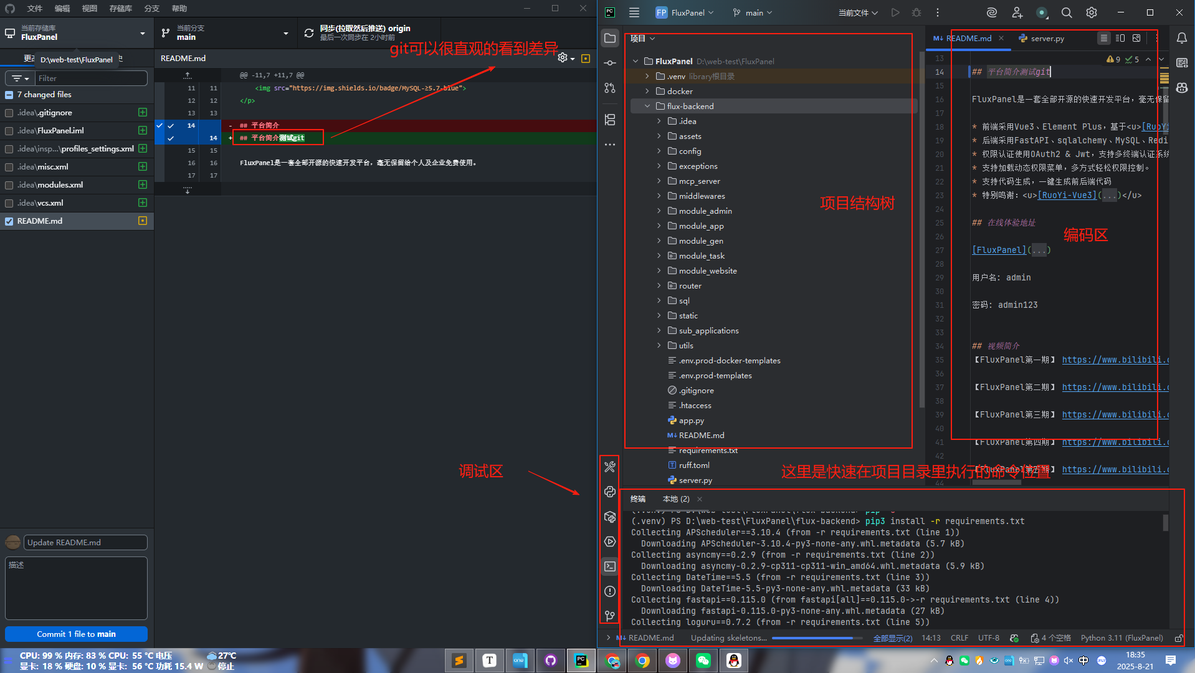Screen dimensions: 1195x673
Task: Click the PyCharm main menu hamburger icon
Action: click(634, 12)
